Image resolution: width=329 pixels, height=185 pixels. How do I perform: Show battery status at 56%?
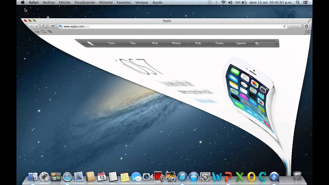coord(241,3)
